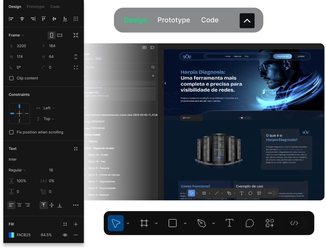Screen dimensions: 326x249
Task: Open the Left horizontal constraint dropdown
Action: [49, 108]
